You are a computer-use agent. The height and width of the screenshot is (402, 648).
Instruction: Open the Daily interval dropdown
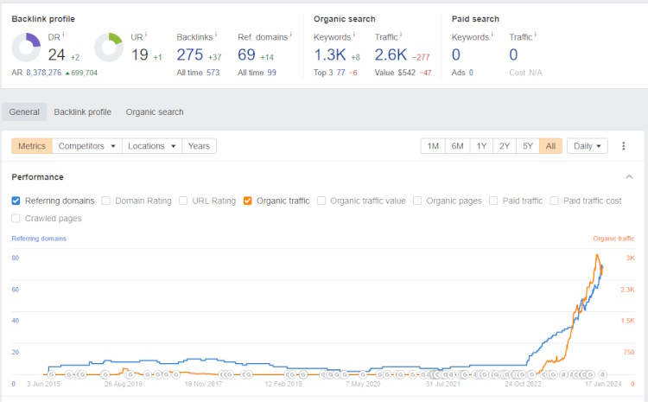click(x=588, y=146)
